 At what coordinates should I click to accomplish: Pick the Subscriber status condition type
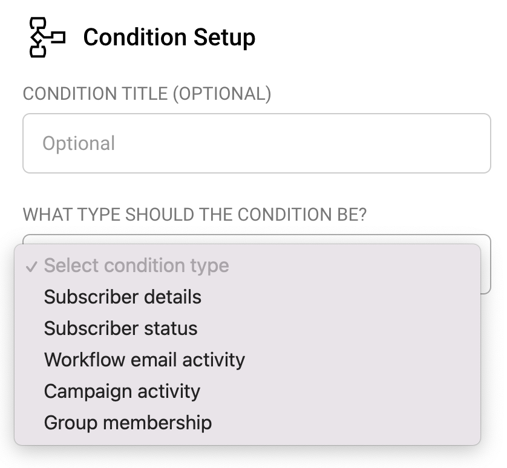(x=121, y=328)
